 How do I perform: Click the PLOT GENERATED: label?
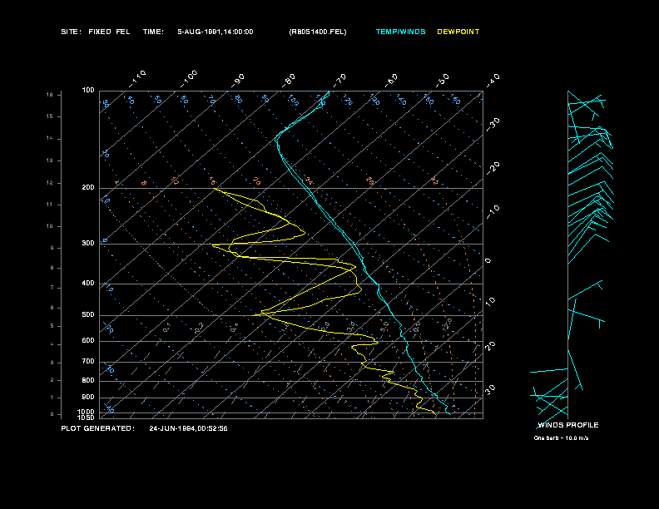97,428
